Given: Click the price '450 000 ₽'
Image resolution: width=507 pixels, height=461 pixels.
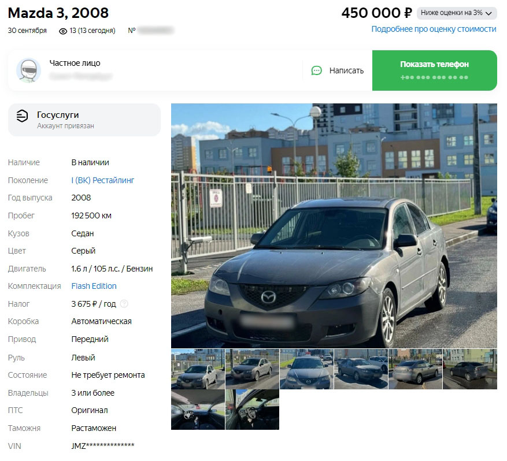Looking at the screenshot, I should click(x=377, y=13).
